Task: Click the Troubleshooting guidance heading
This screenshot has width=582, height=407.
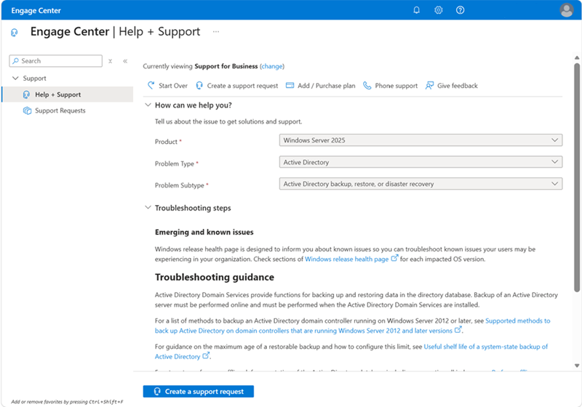Action: pos(215,277)
